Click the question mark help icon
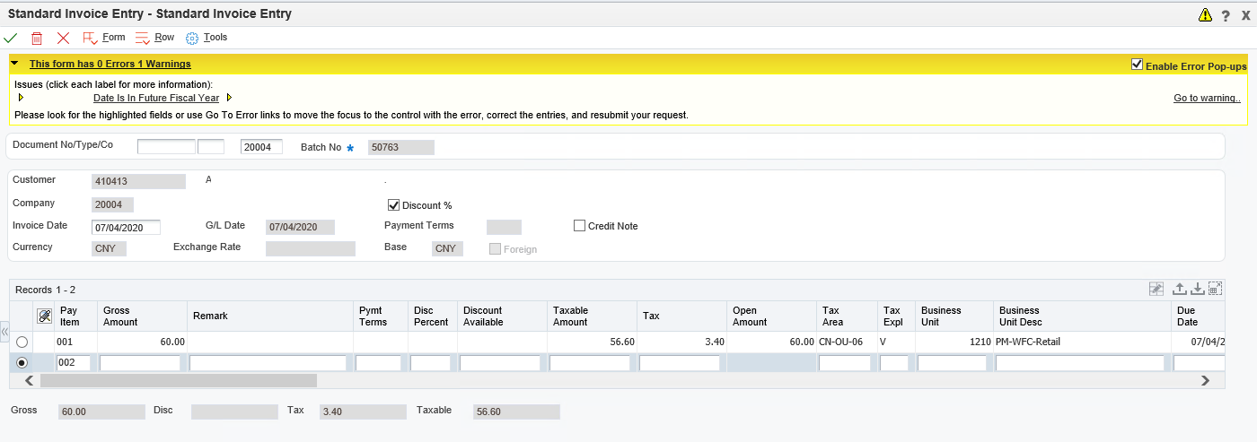1257x442 pixels. tap(1226, 15)
